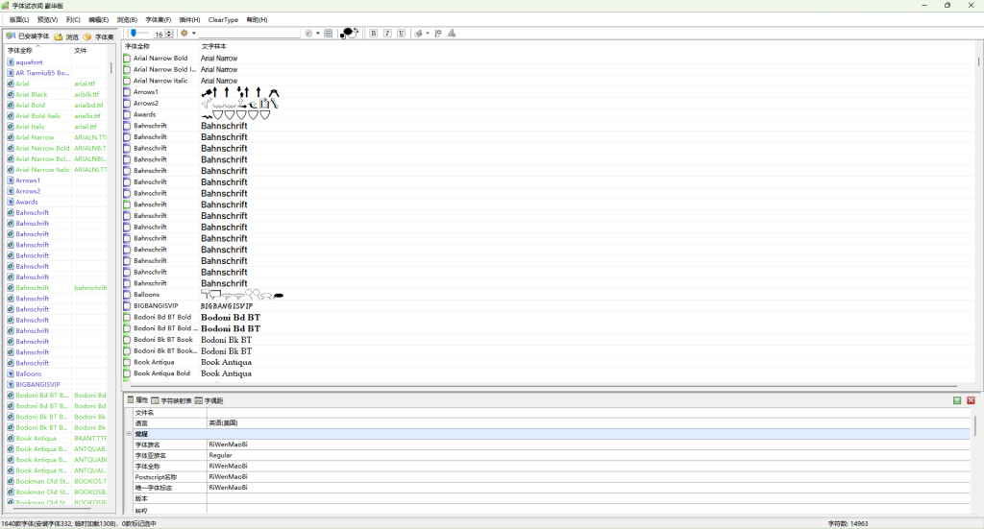Click the black and white text color icon
This screenshot has width=984, height=529.
coord(349,33)
